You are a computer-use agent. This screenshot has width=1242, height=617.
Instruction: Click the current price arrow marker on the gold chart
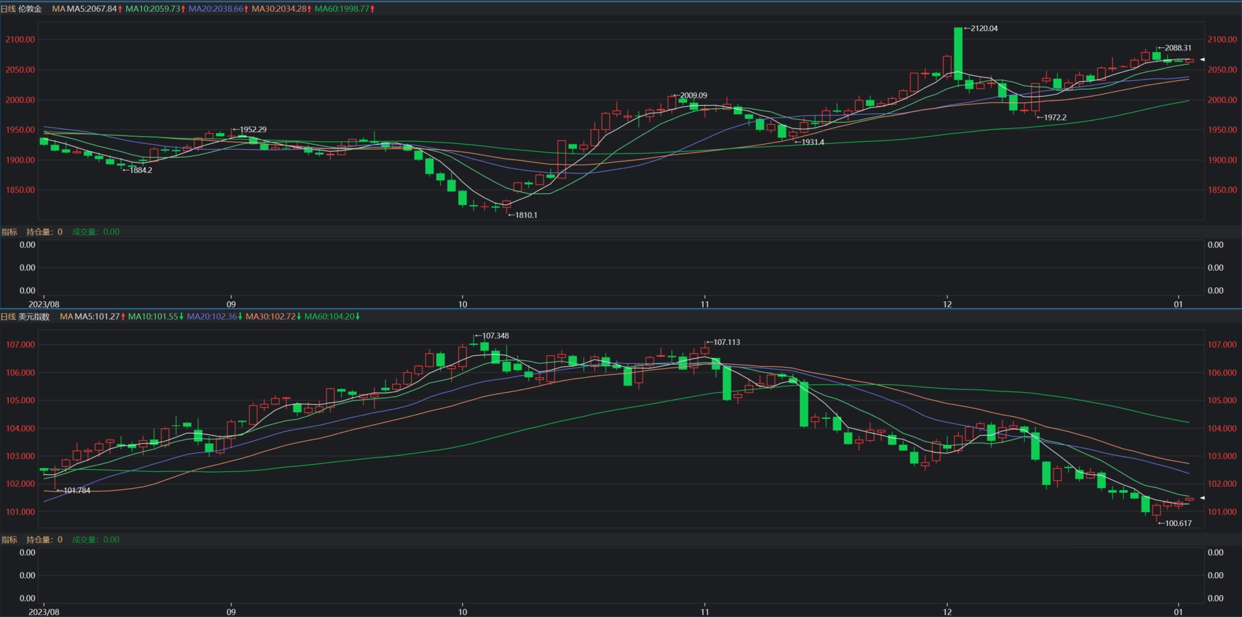point(1202,60)
